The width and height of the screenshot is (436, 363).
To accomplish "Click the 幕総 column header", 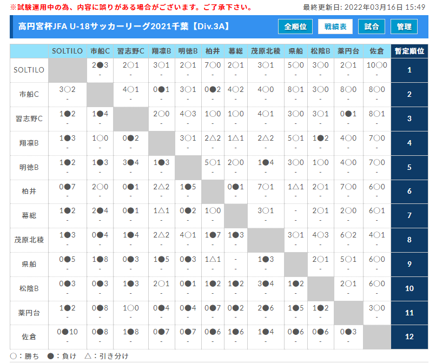I will [236, 51].
